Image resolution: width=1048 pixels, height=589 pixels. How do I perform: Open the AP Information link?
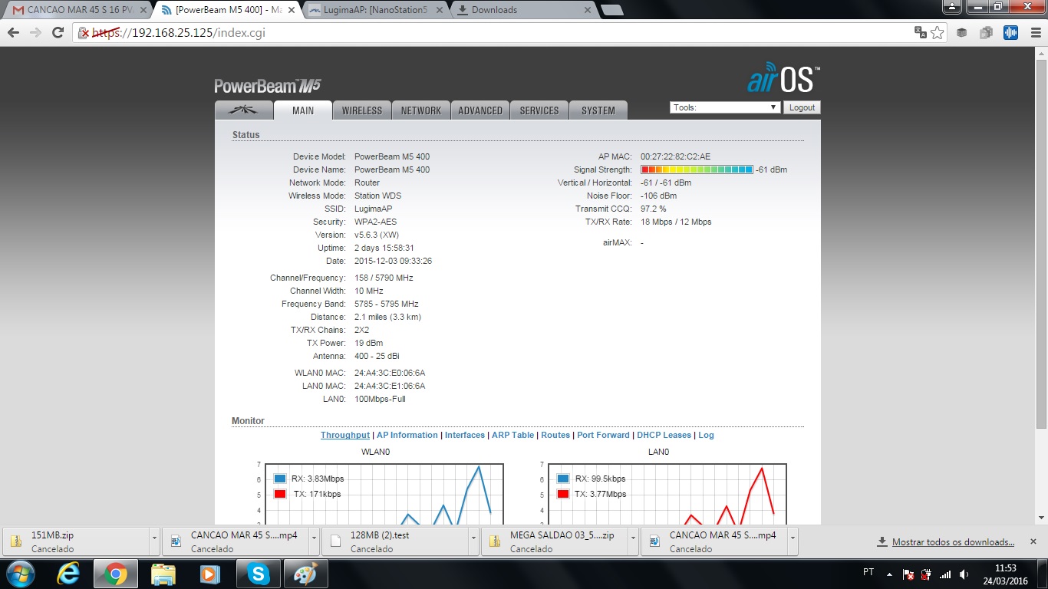(x=407, y=435)
